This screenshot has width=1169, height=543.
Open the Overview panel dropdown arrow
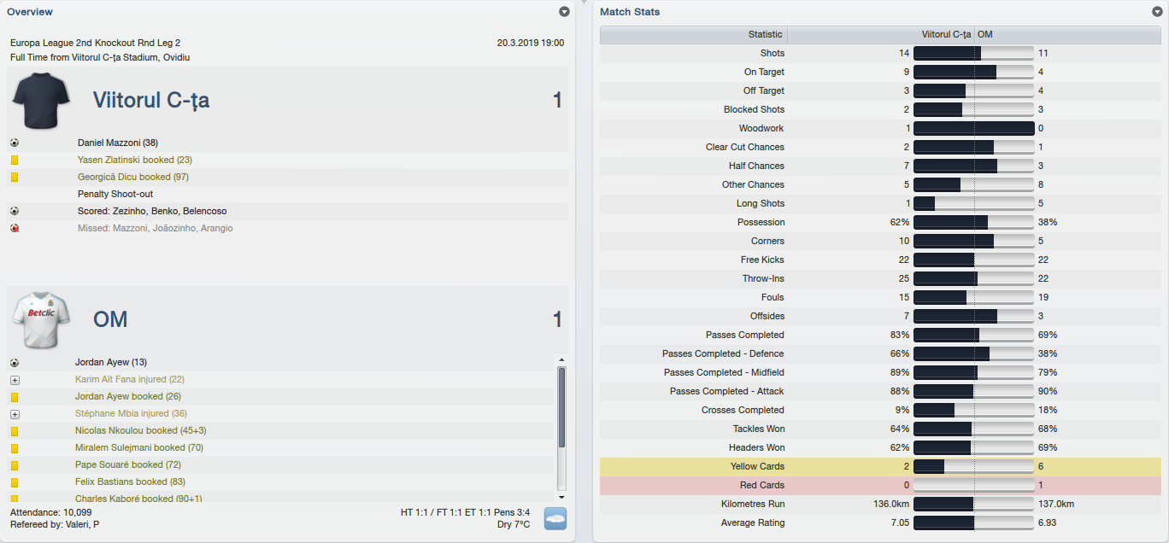[564, 12]
